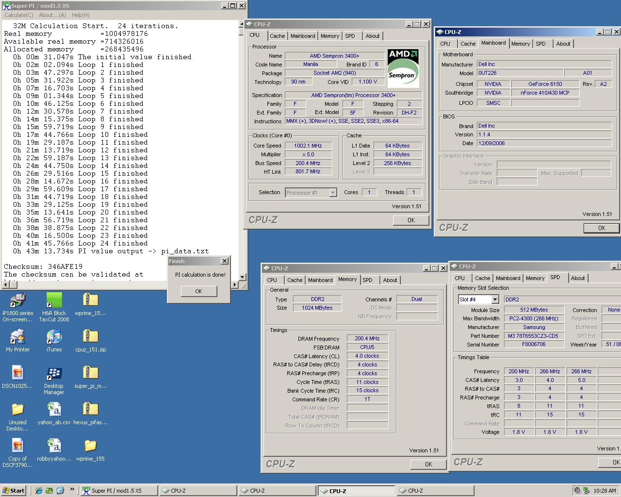
Task: Open the Unused Desktop folder icon
Action: (x=17, y=410)
